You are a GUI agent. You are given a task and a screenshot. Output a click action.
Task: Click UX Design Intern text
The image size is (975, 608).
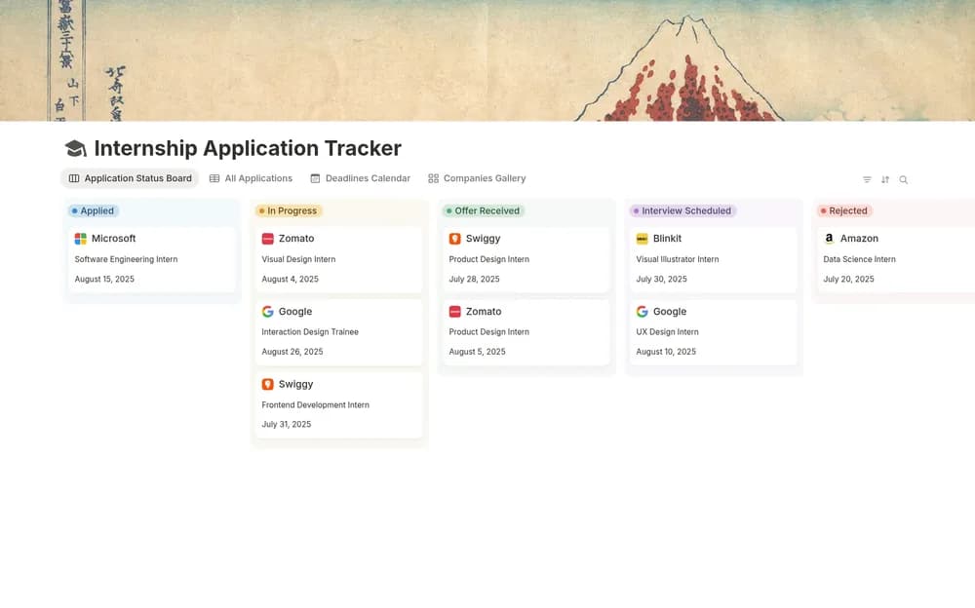click(x=667, y=332)
